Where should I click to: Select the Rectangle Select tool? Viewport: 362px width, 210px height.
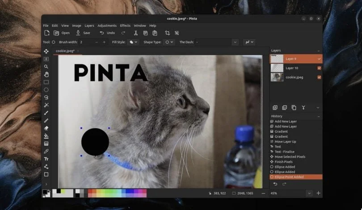[46, 82]
